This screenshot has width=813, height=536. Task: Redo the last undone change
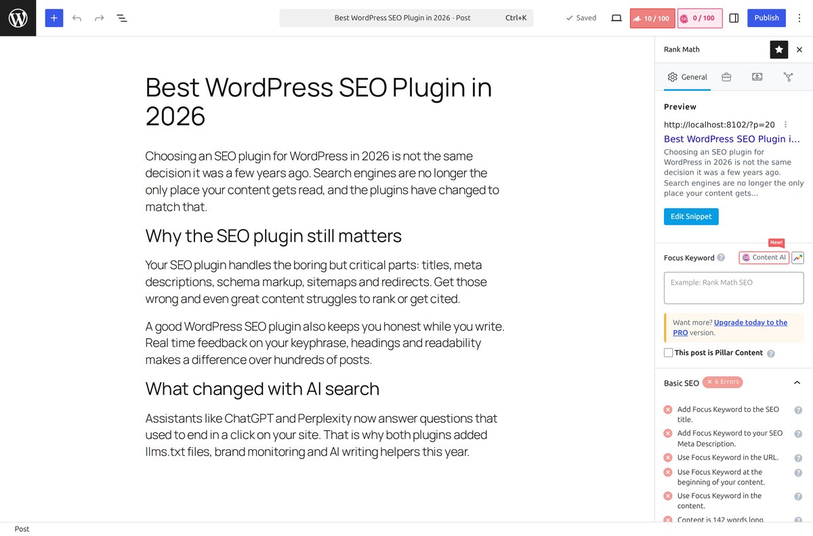pos(99,18)
